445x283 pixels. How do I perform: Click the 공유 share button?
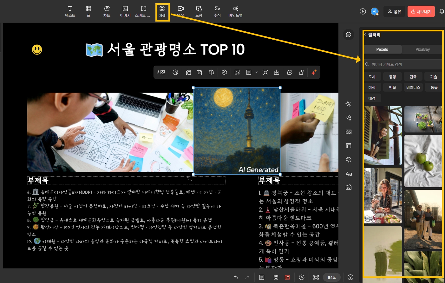tap(395, 11)
